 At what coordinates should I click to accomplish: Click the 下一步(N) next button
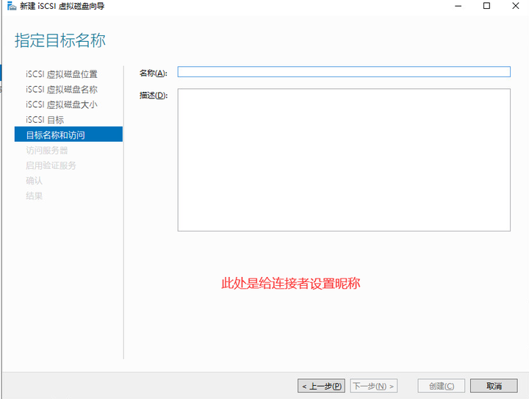373,386
